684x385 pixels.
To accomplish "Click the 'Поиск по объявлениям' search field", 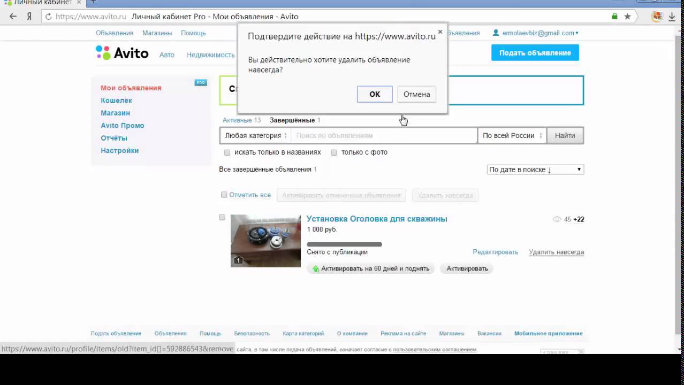I will pyautogui.click(x=384, y=135).
